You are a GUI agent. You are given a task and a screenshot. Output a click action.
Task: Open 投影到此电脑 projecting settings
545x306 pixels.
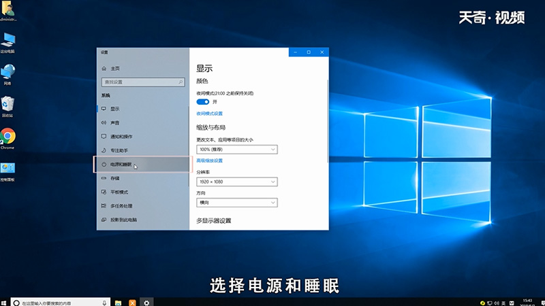pos(143,220)
